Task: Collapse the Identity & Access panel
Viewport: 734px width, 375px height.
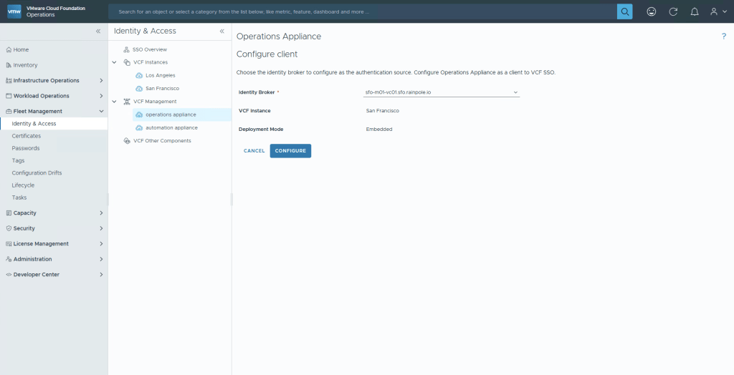Action: (x=221, y=31)
